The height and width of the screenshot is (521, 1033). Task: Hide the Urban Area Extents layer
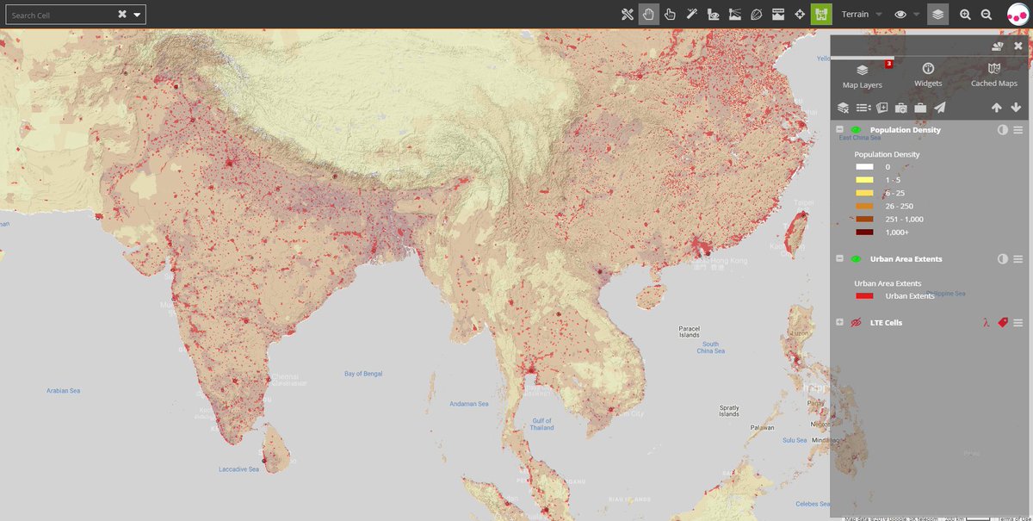click(857, 259)
